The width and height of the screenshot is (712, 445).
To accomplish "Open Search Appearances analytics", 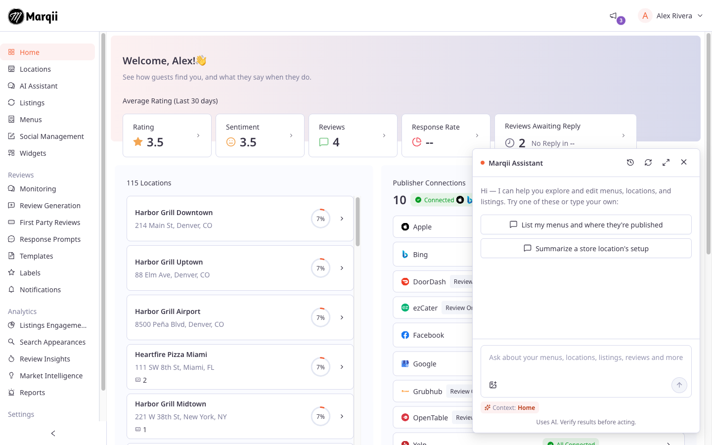I will tap(47, 342).
